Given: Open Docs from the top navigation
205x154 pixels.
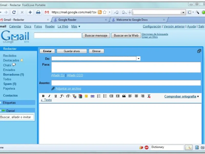Looking at the screenshot, I should pyautogui.click(x=28, y=26).
